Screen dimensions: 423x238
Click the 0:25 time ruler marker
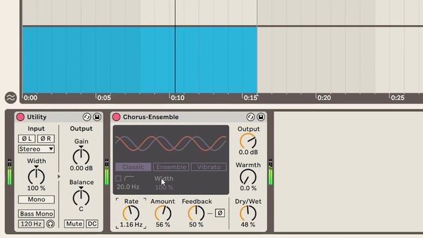[x=397, y=98]
